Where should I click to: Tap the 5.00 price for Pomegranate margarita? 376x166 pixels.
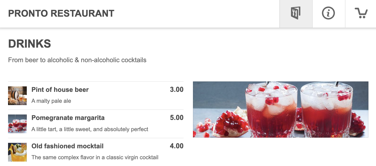(177, 118)
